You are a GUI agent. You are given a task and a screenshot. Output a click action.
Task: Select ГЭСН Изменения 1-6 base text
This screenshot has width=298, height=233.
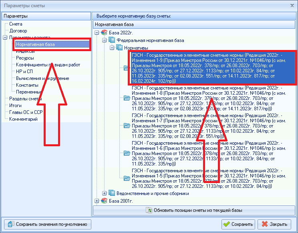(x=209, y=153)
